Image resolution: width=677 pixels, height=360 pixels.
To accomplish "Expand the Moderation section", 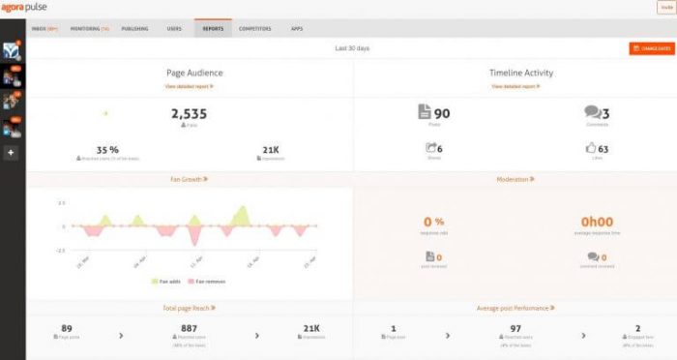I will [x=515, y=179].
